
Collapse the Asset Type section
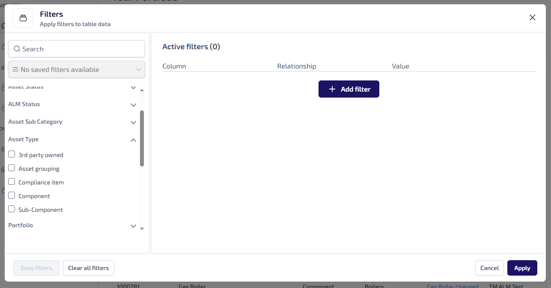tap(133, 140)
